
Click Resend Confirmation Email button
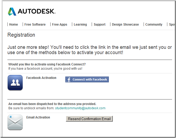coord(89,119)
